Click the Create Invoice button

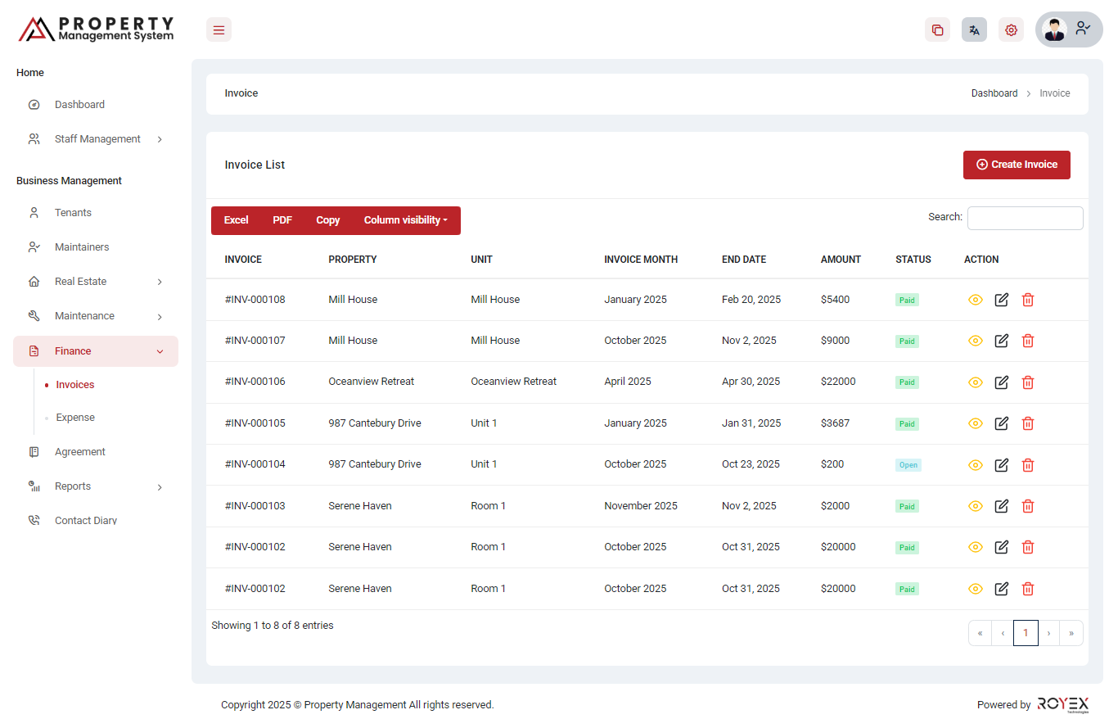[x=1017, y=165]
